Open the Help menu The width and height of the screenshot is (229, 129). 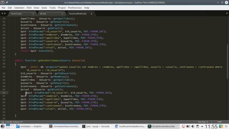(x=87, y=8)
